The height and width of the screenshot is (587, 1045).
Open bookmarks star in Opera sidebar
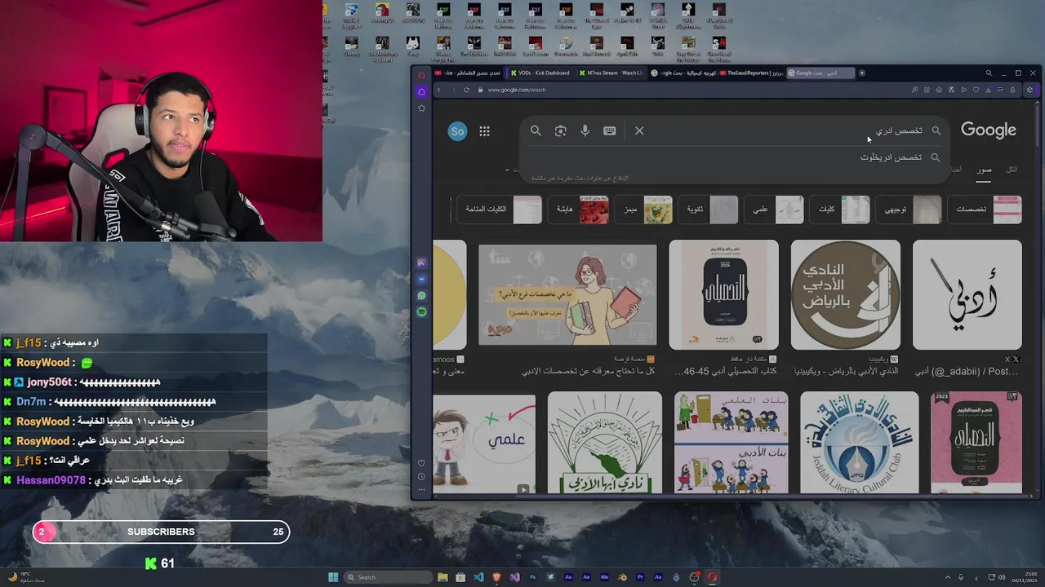[421, 108]
